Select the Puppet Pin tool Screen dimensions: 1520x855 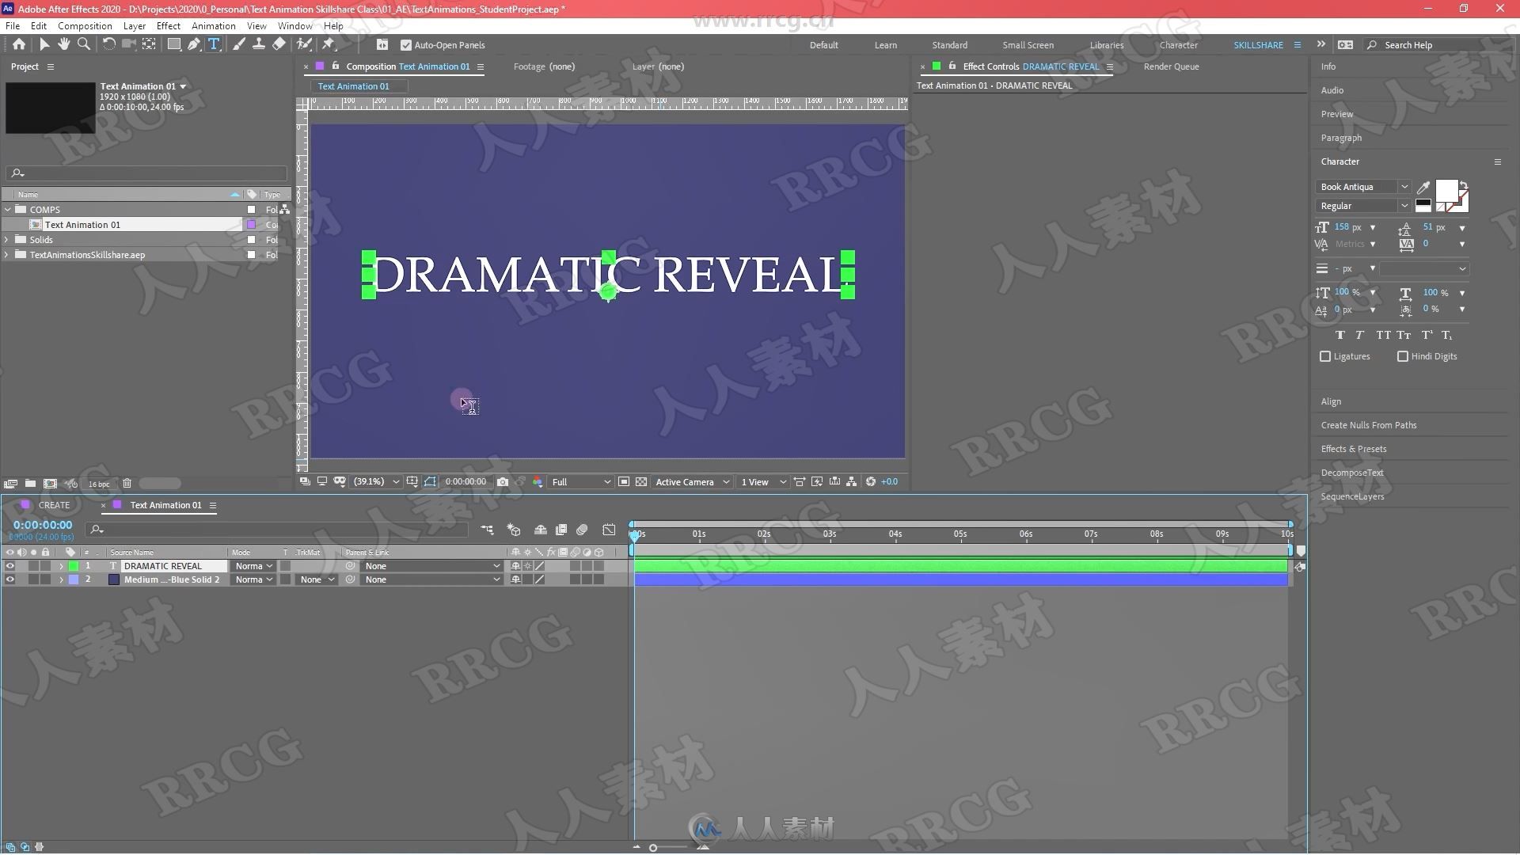329,44
